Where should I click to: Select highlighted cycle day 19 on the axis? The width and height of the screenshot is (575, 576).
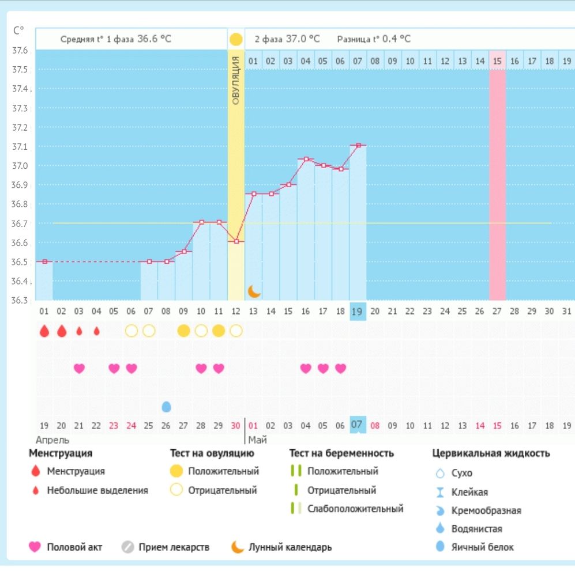tap(358, 312)
